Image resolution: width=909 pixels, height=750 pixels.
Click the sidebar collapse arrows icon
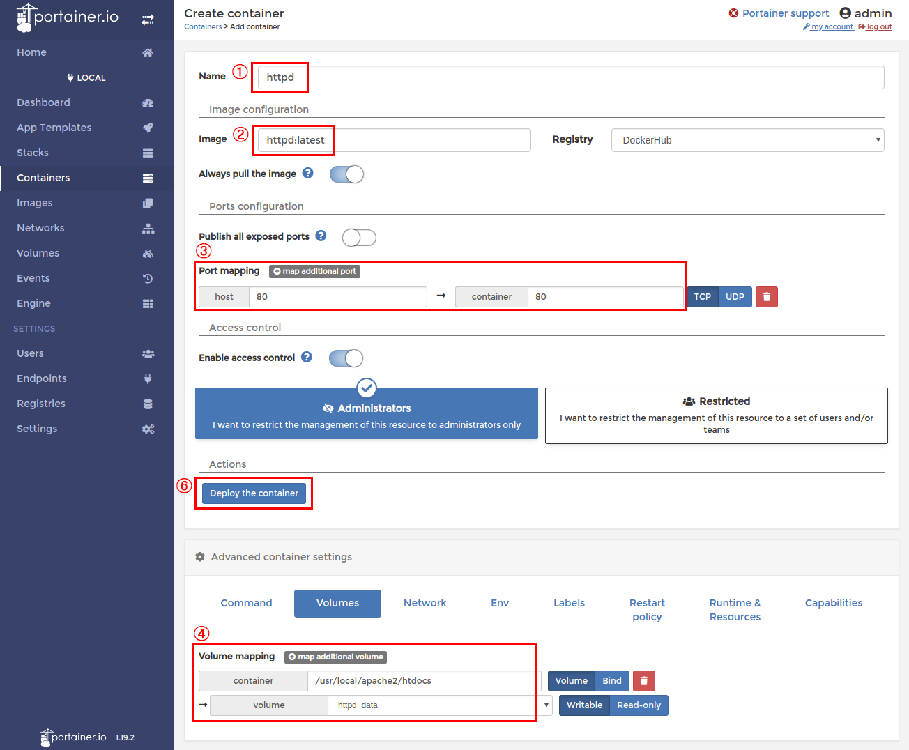pos(148,20)
